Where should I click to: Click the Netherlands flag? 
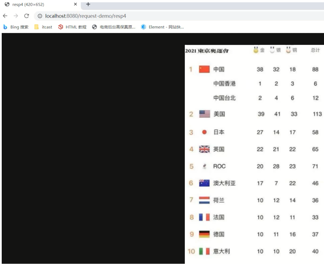pos(204,200)
